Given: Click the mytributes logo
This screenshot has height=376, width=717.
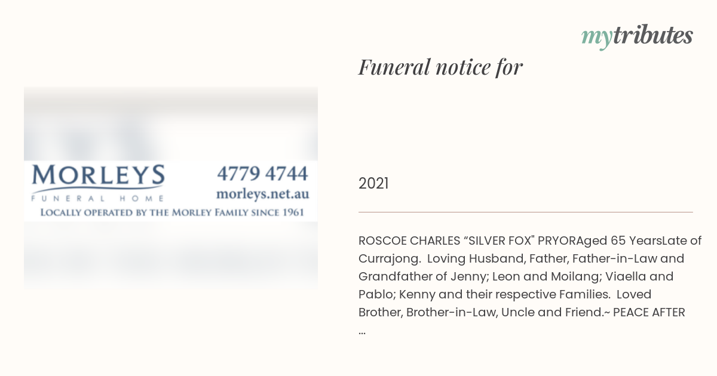Looking at the screenshot, I should pyautogui.click(x=637, y=36).
